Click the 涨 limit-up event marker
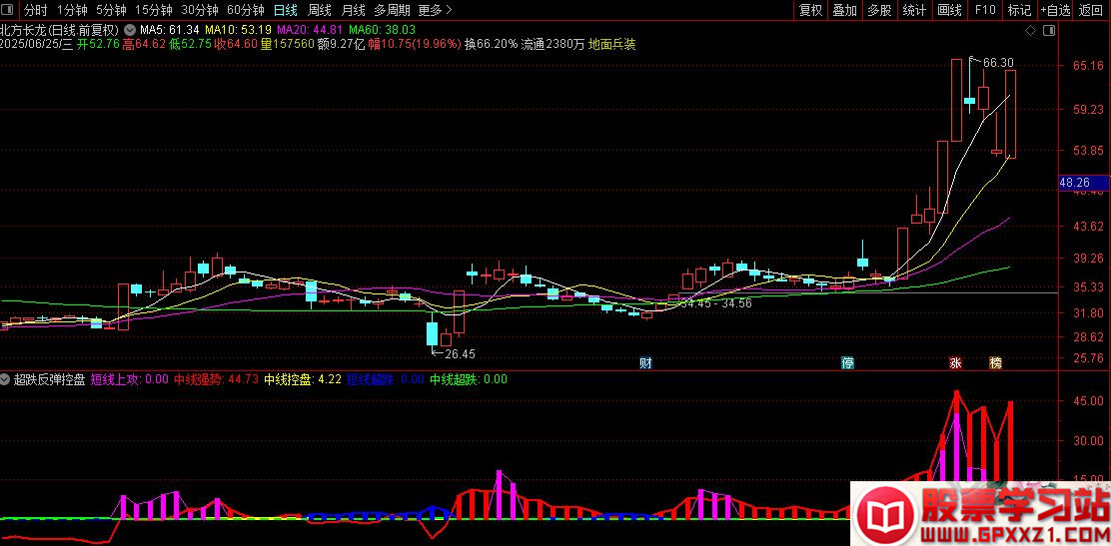This screenshot has width=1111, height=546. coord(956,362)
